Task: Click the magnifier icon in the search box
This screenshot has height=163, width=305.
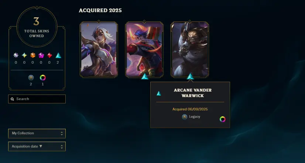Action: click(12, 99)
